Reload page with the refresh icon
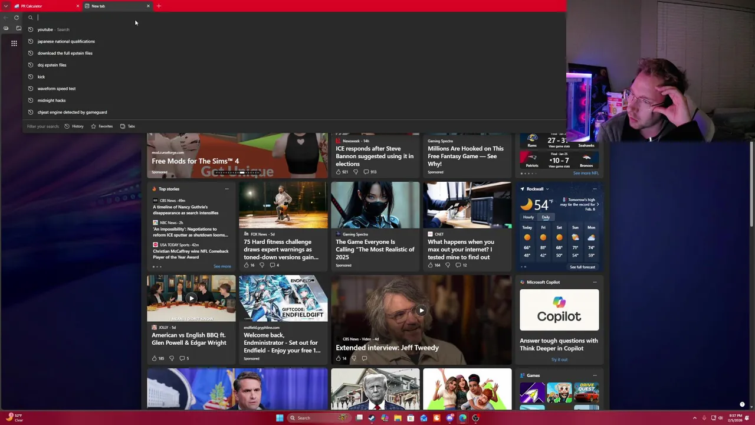This screenshot has height=425, width=755. click(17, 18)
